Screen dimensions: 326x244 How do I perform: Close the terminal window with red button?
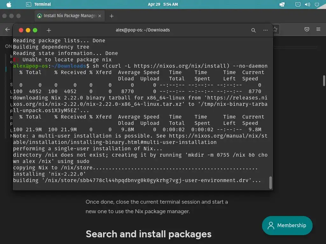click(x=21, y=30)
